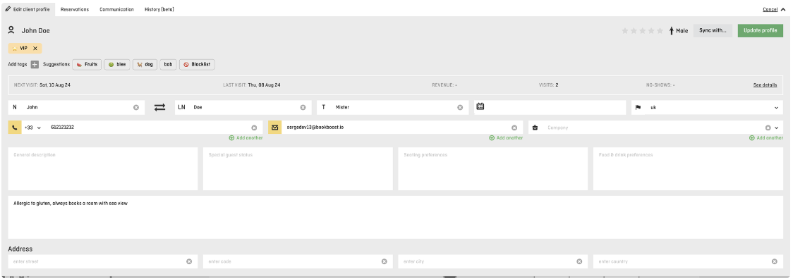The width and height of the screenshot is (793, 279).
Task: Click the Update profile button
Action: coord(760,30)
